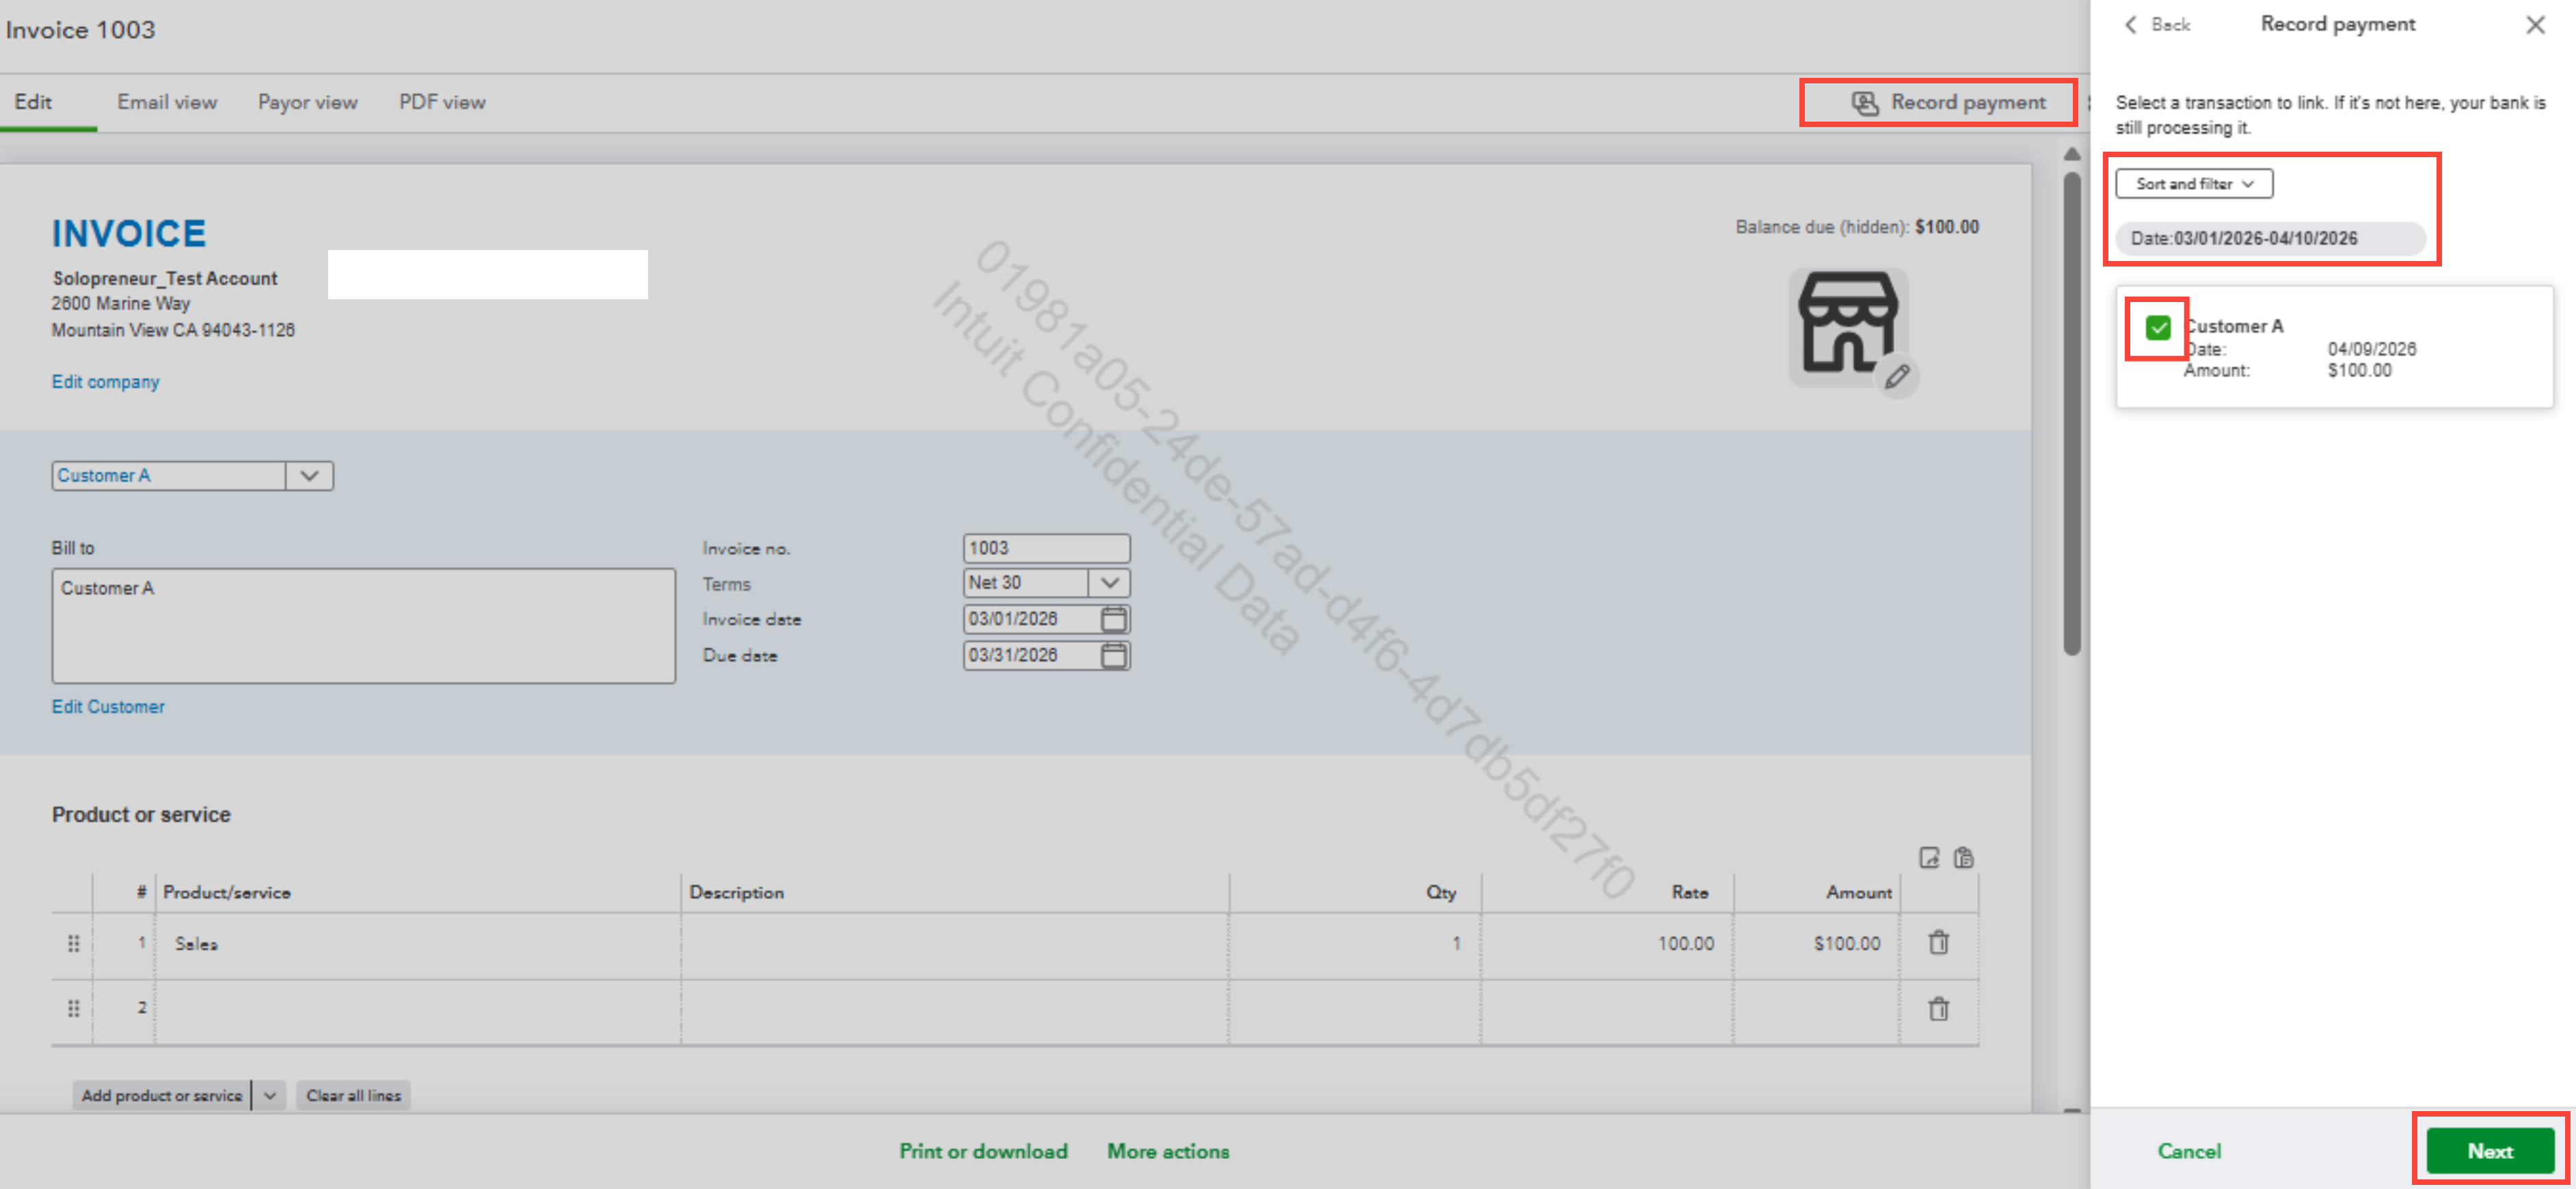
Task: Open the Net 30 terms dropdown
Action: pos(1109,582)
